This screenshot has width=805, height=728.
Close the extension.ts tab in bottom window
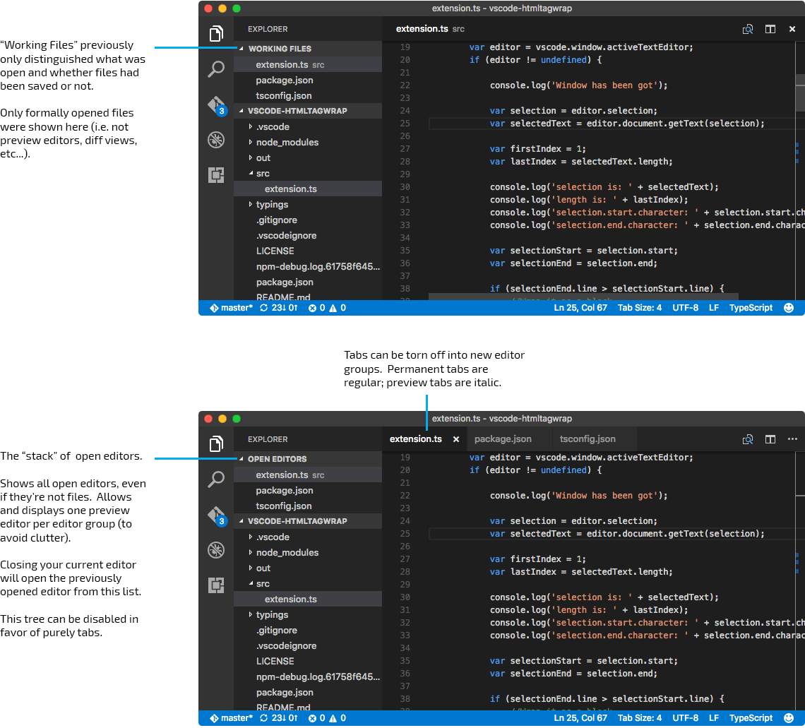click(x=456, y=439)
